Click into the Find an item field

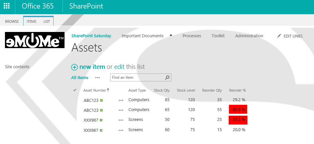pyautogui.click(x=137, y=77)
